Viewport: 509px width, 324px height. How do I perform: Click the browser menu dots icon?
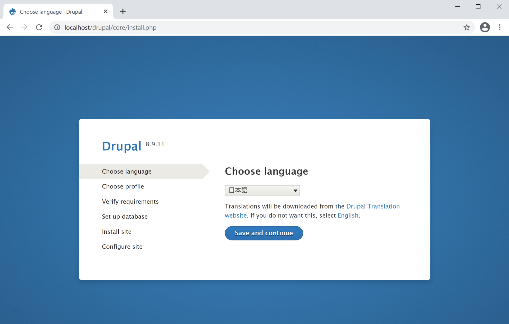pyautogui.click(x=501, y=28)
